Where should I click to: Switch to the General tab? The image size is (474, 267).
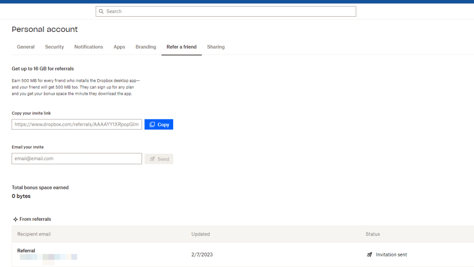[x=25, y=47]
